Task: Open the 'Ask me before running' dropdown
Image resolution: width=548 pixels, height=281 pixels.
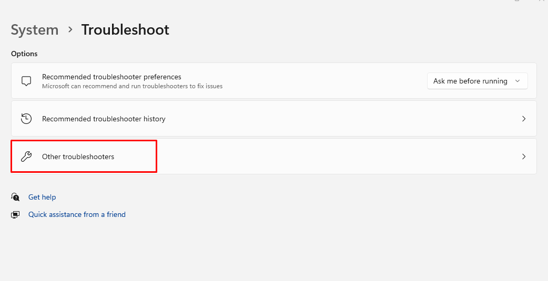Action: pyautogui.click(x=476, y=81)
